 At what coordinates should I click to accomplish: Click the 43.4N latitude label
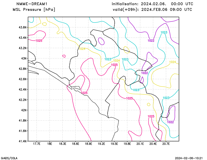pos(23,38)
